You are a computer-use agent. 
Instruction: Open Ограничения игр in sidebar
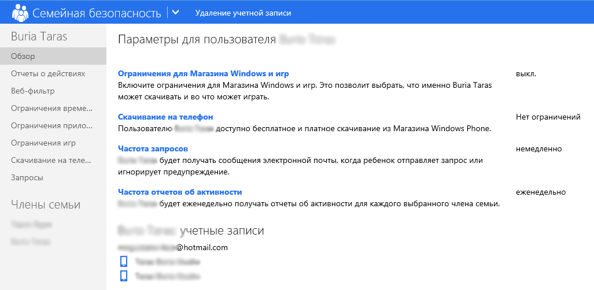coord(53,143)
